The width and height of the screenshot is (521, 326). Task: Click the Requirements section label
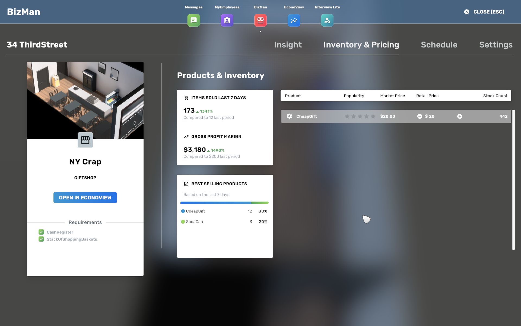[85, 222]
